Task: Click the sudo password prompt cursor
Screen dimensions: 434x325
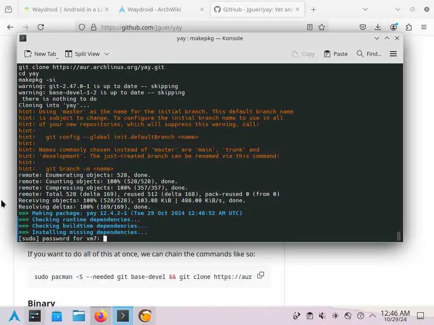Action: (x=105, y=239)
